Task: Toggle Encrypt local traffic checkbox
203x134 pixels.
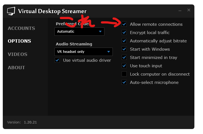Action: tap(124, 33)
